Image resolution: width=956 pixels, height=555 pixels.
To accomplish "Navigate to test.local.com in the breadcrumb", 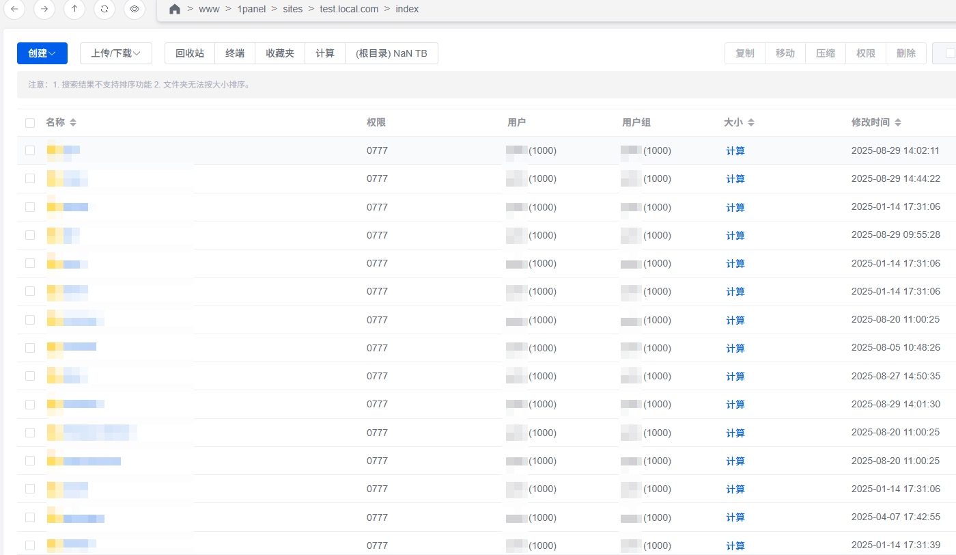I will [x=349, y=10].
